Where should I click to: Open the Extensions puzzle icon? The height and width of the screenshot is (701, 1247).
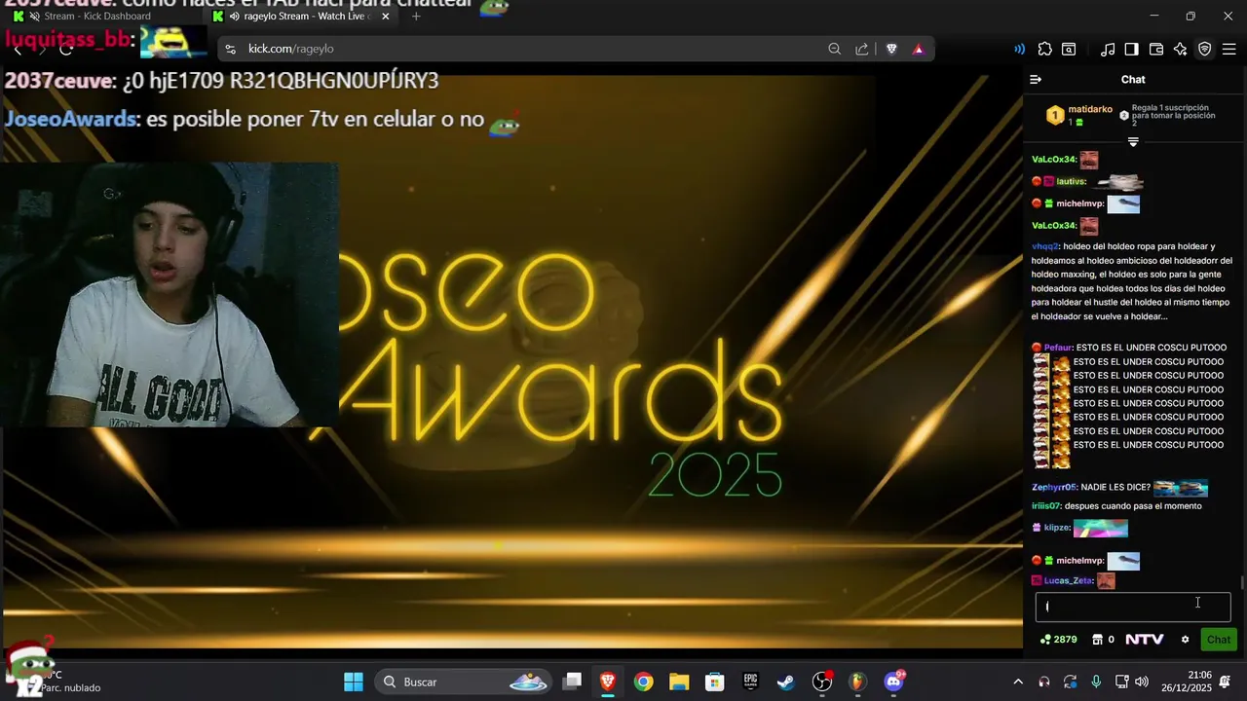pos(1044,49)
